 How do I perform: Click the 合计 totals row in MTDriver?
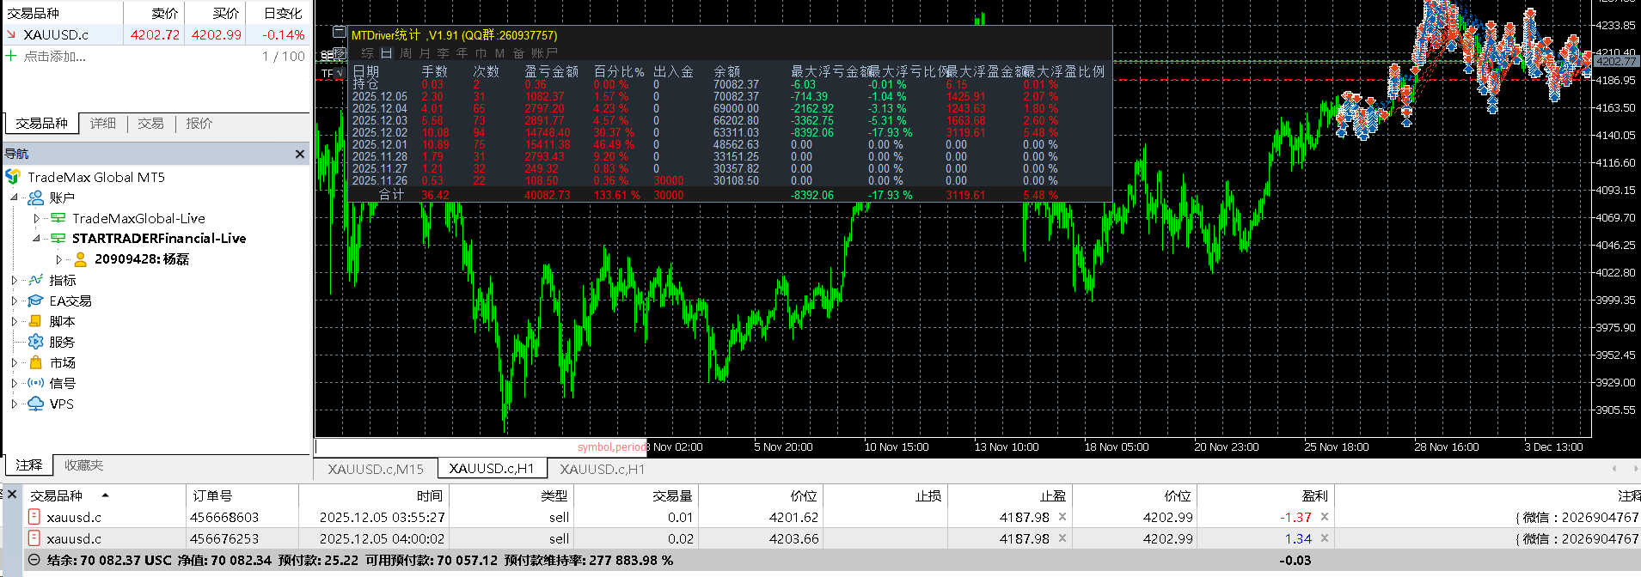pyautogui.click(x=731, y=195)
